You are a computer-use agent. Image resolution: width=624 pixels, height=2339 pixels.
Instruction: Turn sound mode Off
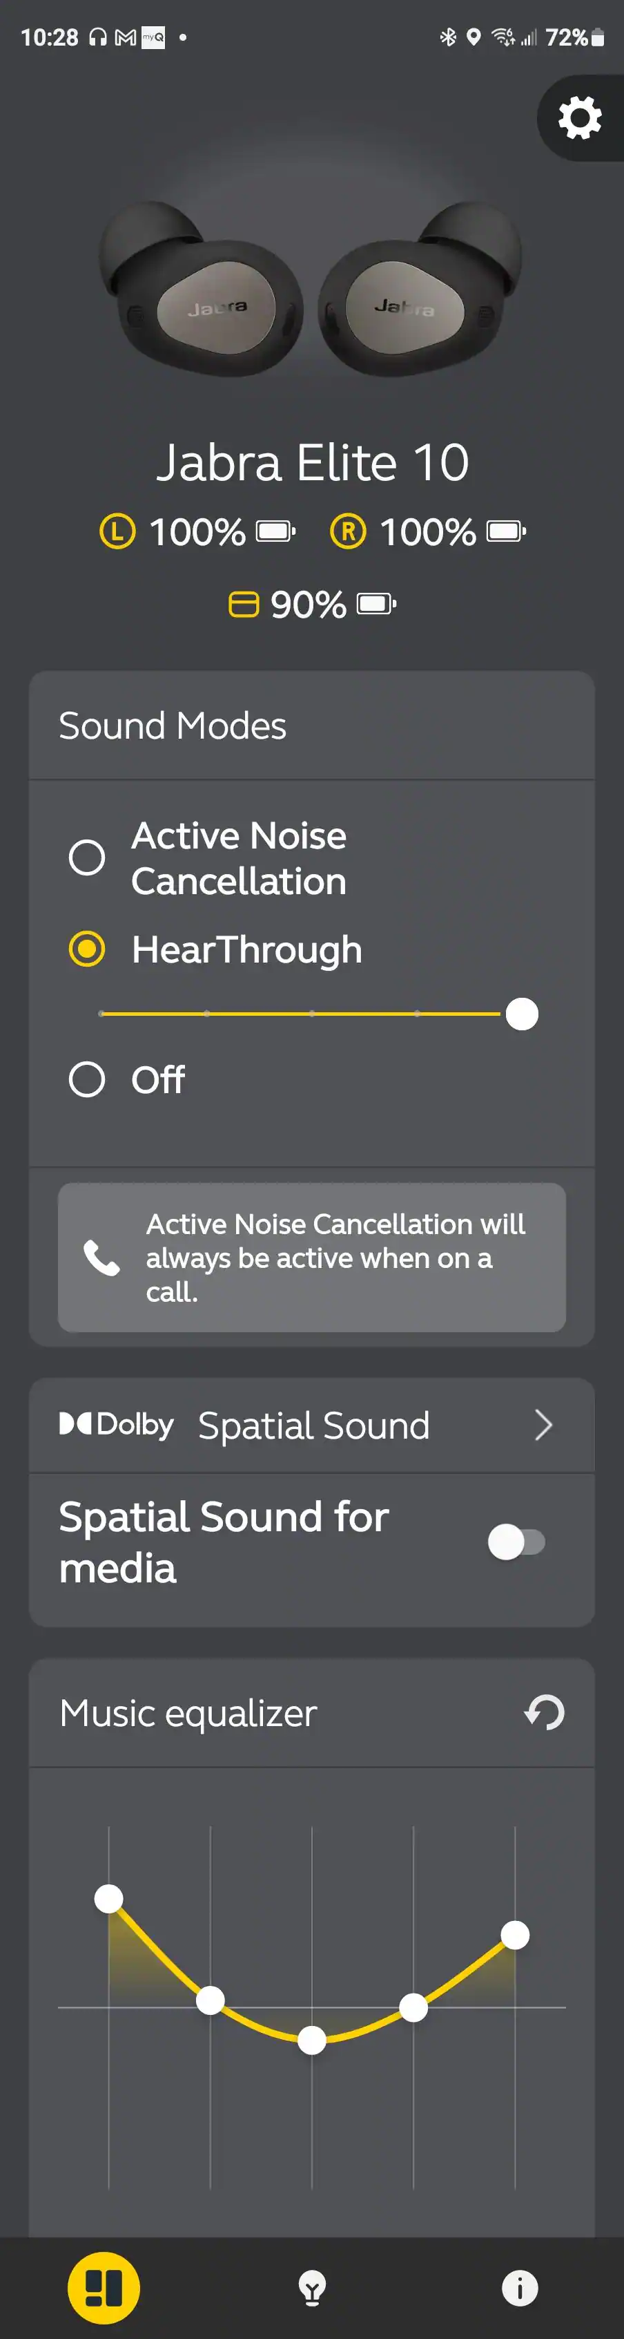pyautogui.click(x=87, y=1079)
